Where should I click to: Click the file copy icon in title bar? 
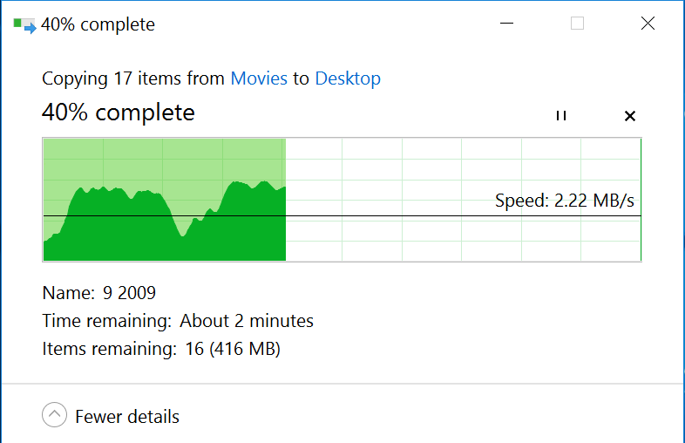(24, 25)
